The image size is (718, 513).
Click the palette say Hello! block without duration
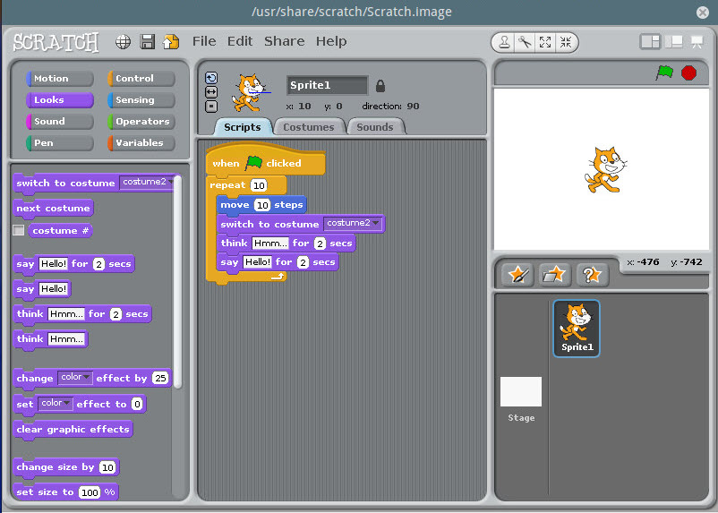coord(42,289)
